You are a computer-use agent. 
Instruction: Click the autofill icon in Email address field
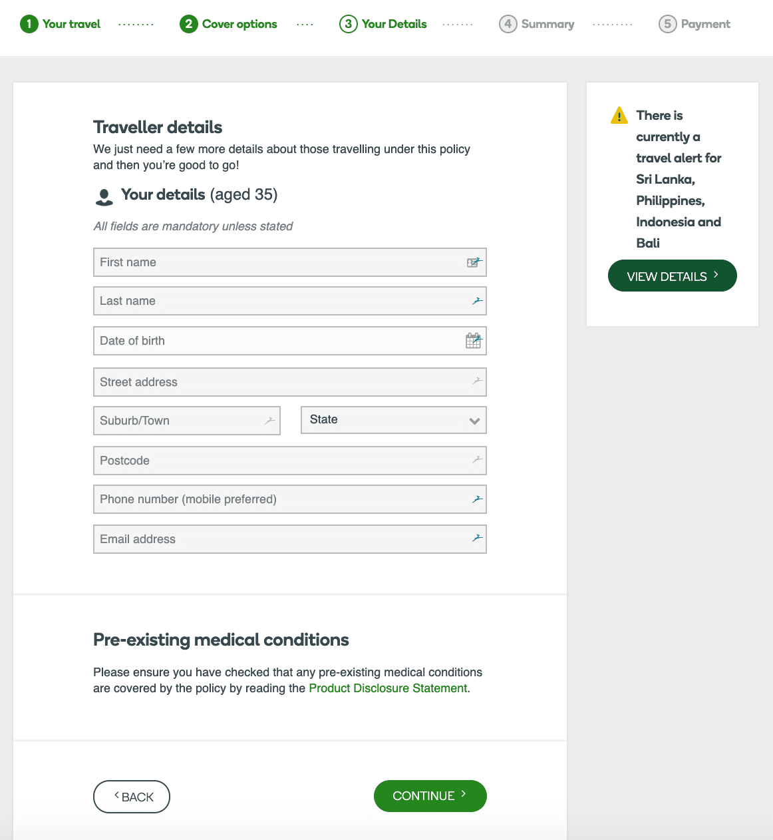(477, 538)
